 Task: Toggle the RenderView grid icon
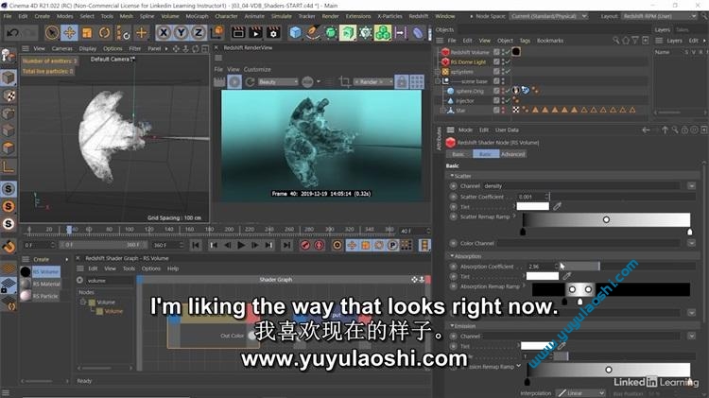point(417,82)
